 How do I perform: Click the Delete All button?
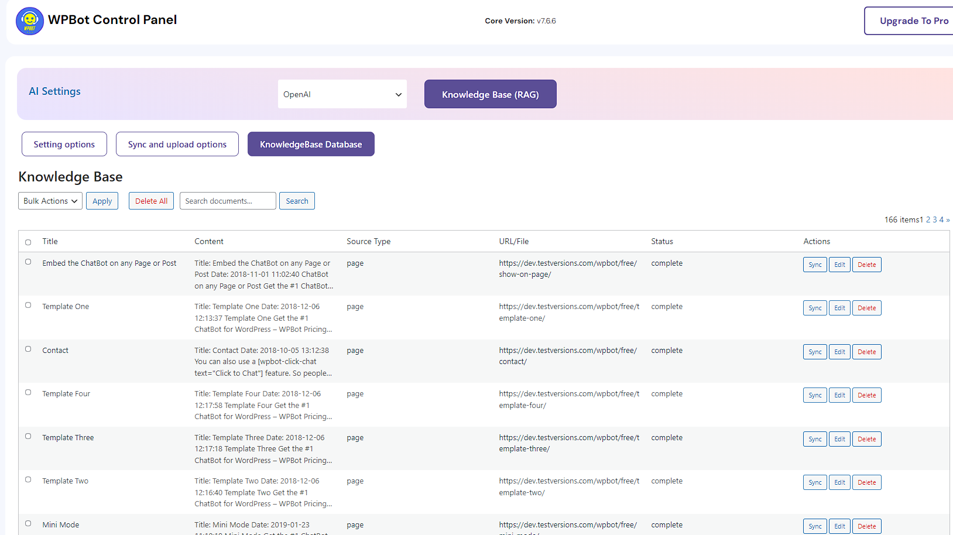pos(151,201)
